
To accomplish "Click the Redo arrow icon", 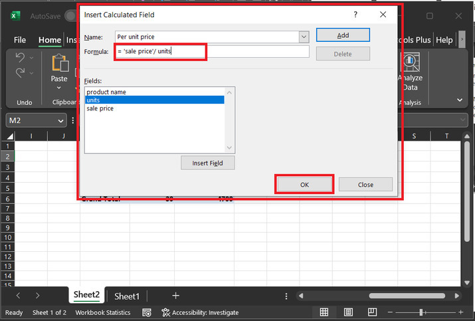I will tap(20, 72).
